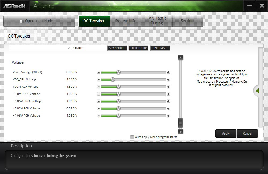
Task: Increase +1.05V PROC Voltage with plus icon
Action: point(168,101)
